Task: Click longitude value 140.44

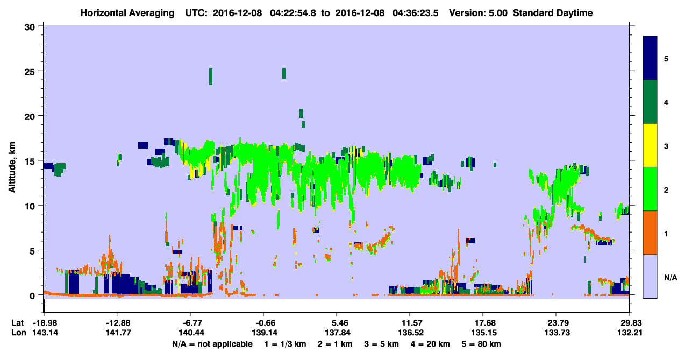Action: (x=191, y=333)
